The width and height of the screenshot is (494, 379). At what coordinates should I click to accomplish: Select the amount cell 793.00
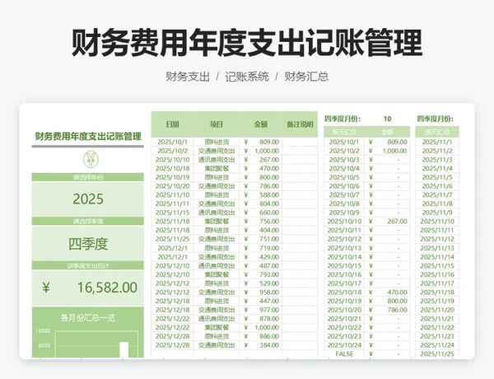[x=261, y=274]
